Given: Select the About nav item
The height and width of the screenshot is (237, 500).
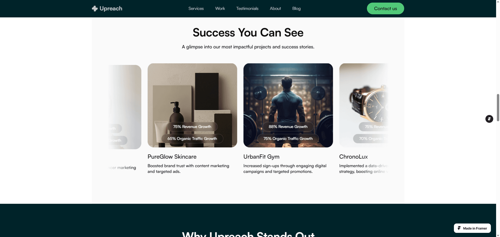Looking at the screenshot, I should coord(275,9).
